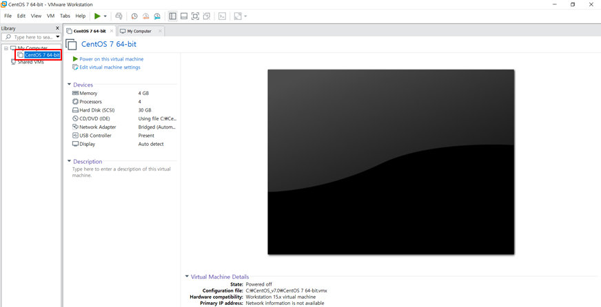This screenshot has width=601, height=307.
Task: Open the View menu
Action: (x=36, y=16)
